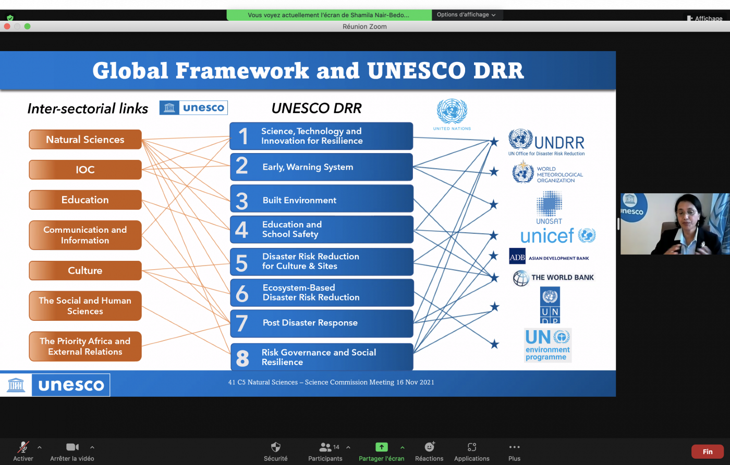Image resolution: width=730 pixels, height=465 pixels.
Task: Stop the camera with Arrêter la vidéo
Action: 72,447
